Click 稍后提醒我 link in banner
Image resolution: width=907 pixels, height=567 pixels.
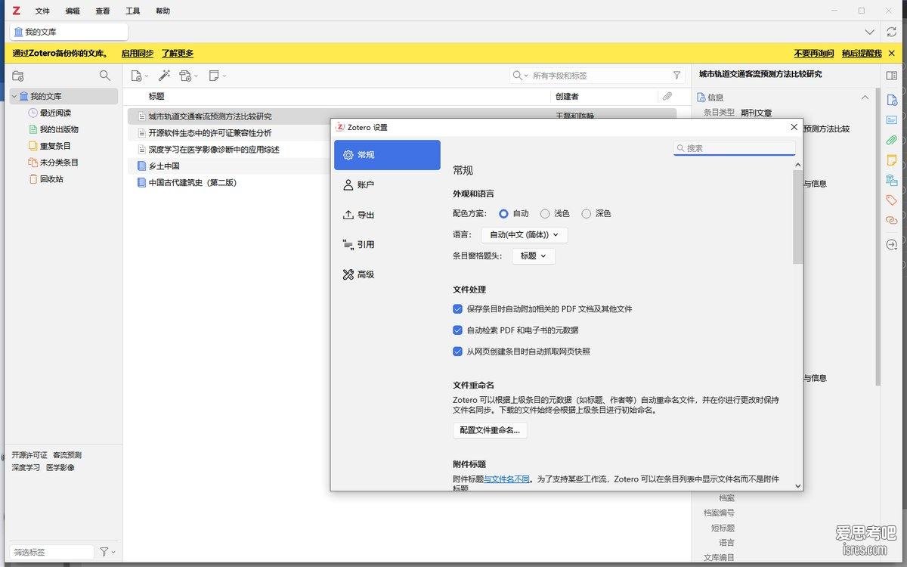click(x=862, y=54)
